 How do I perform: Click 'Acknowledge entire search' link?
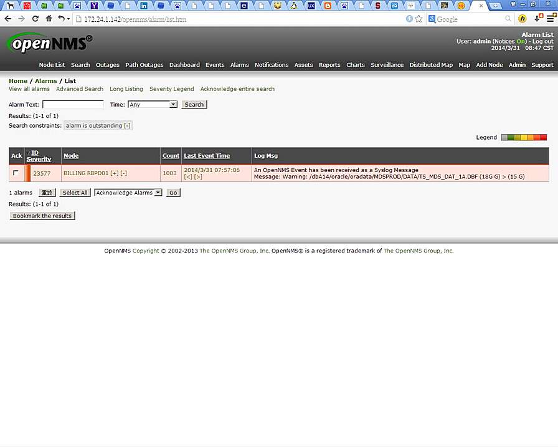point(237,89)
